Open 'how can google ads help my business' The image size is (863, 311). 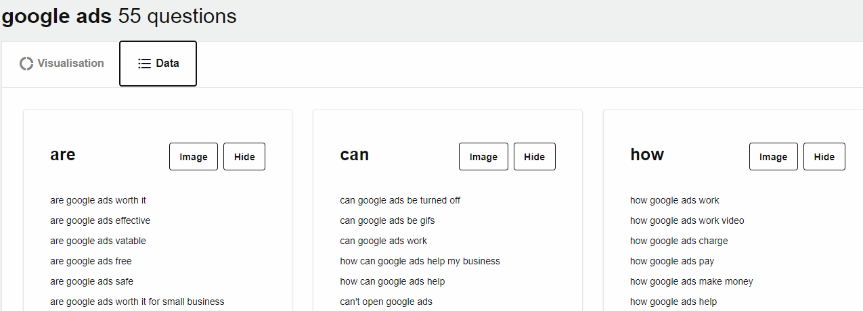(420, 261)
